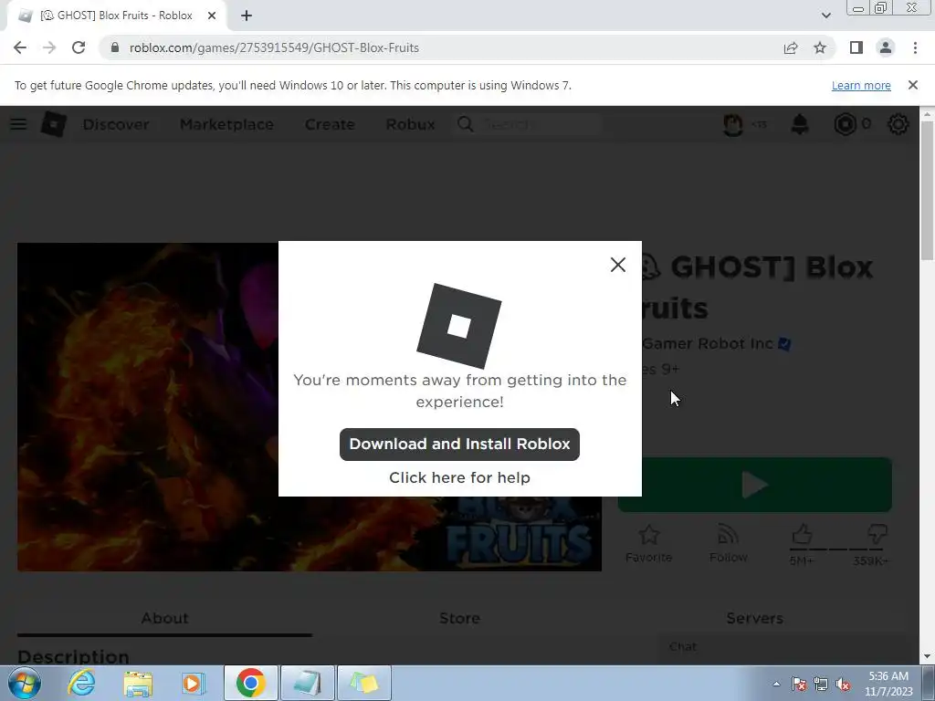935x701 pixels.
Task: Close the Roblox install dialog
Action: (x=618, y=265)
